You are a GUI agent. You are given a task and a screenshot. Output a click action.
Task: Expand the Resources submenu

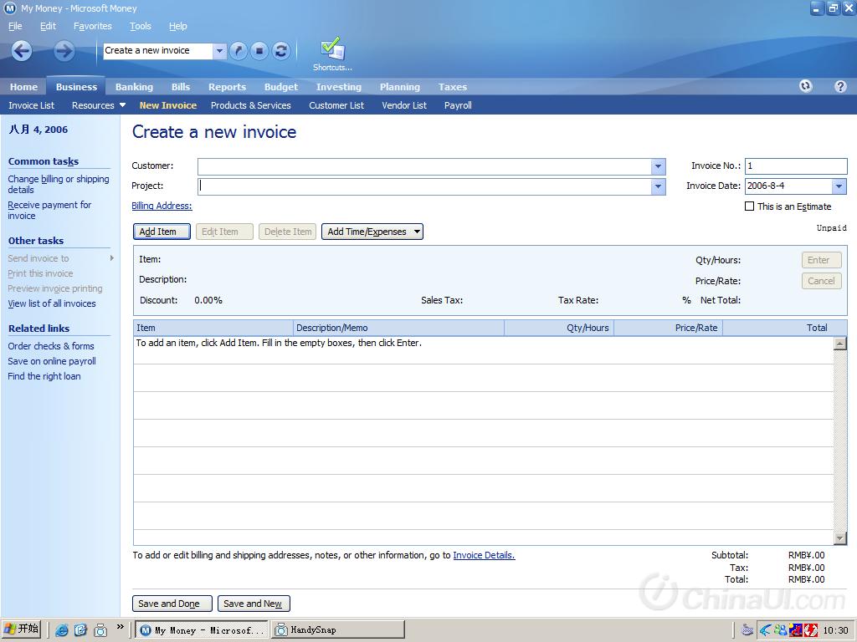click(99, 105)
